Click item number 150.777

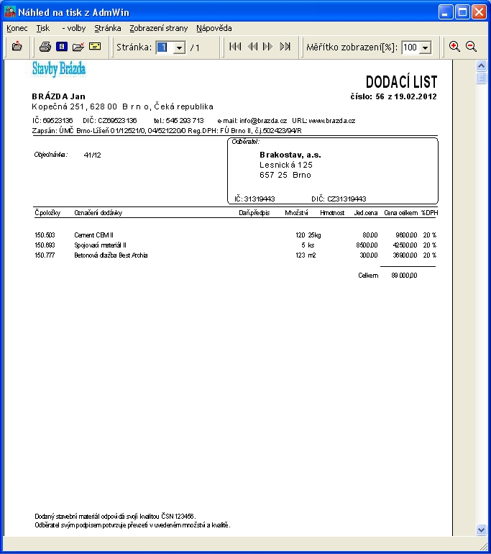click(45, 255)
